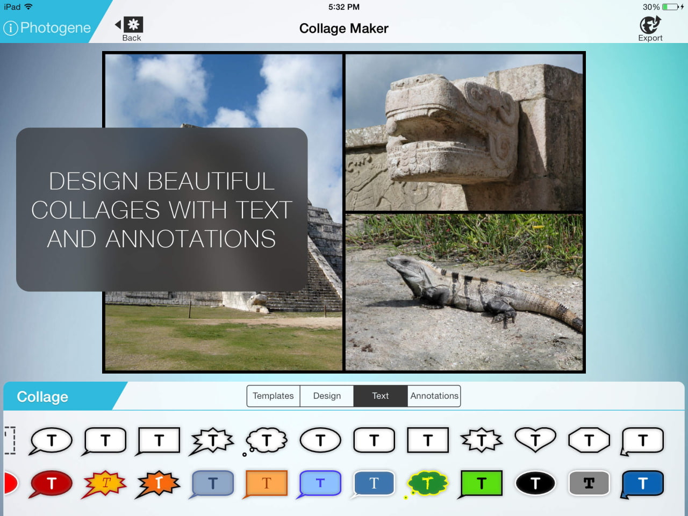Image resolution: width=688 pixels, height=516 pixels.
Task: Pick the orange rectangle text box
Action: (266, 483)
